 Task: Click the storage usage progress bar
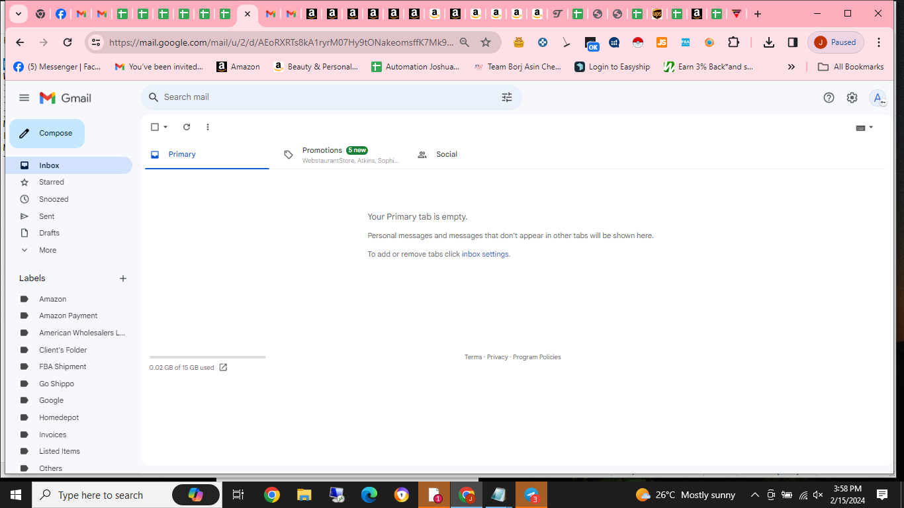[208, 357]
